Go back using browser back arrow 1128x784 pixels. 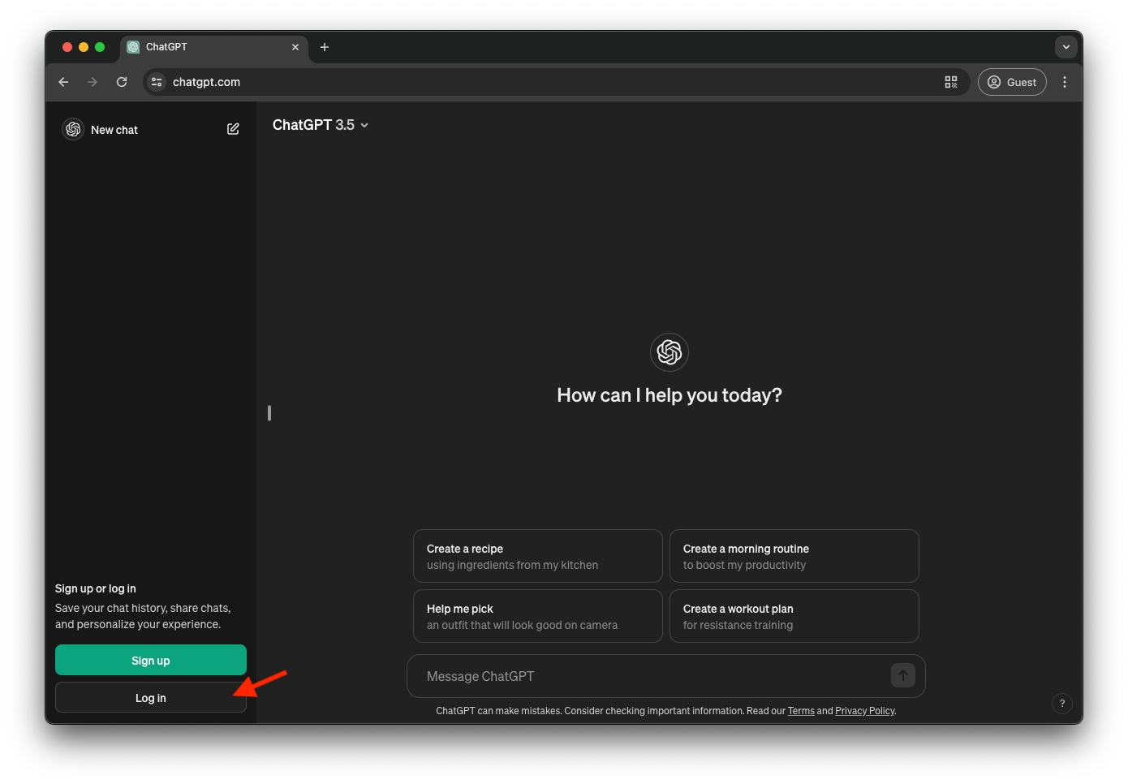tap(63, 82)
